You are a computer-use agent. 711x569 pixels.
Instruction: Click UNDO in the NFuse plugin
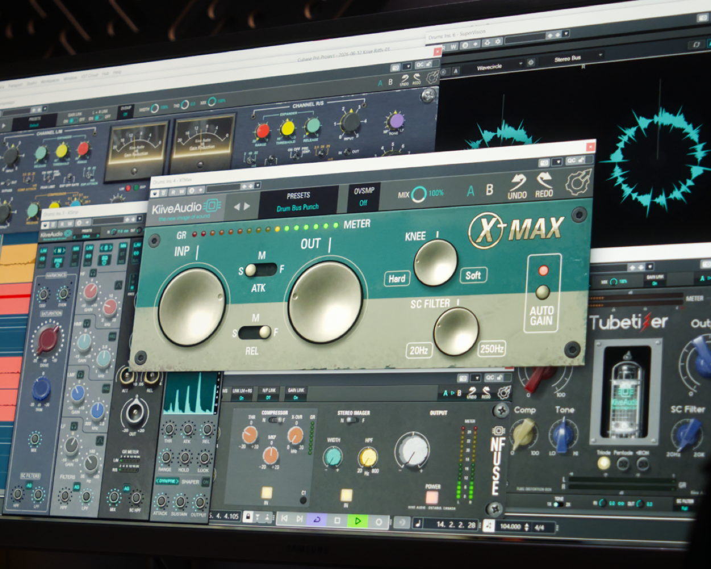[472, 393]
